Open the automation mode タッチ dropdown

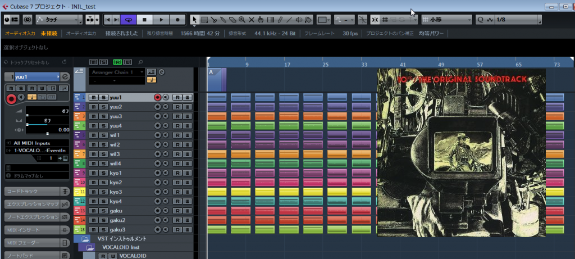[x=59, y=20]
